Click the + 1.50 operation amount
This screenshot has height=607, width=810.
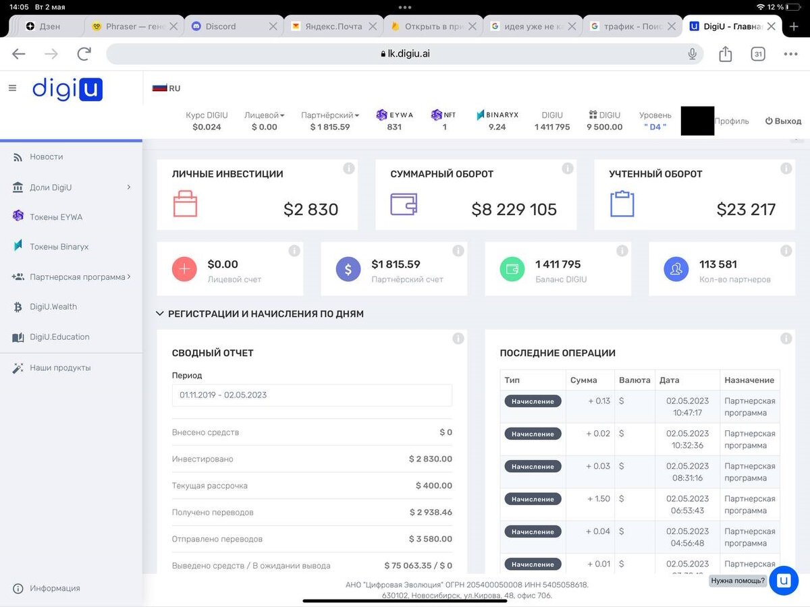597,498
